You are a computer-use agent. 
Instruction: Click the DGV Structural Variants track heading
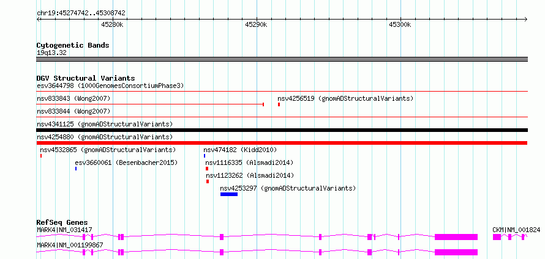[86, 78]
